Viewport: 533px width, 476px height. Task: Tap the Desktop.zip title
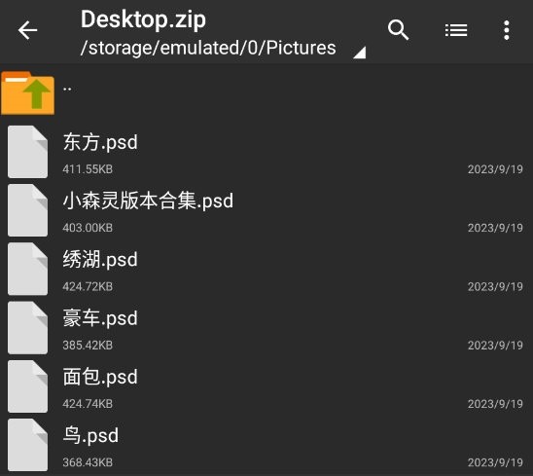pos(143,19)
